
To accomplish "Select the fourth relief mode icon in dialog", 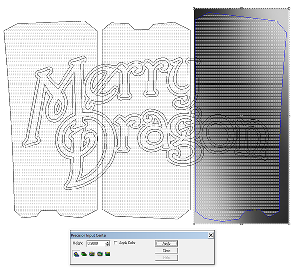I will coord(100,254).
